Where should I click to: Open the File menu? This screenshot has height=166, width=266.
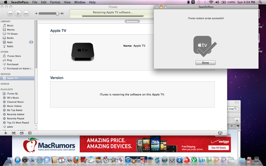click(35, 2)
